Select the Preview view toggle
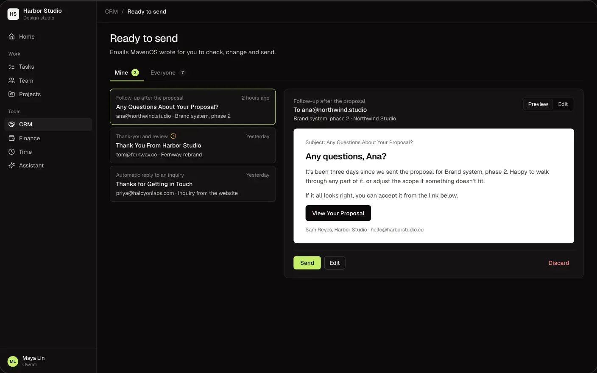597x373 pixels. (538, 104)
